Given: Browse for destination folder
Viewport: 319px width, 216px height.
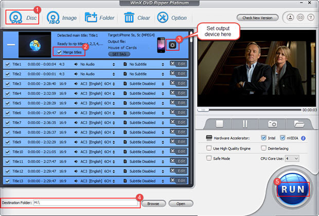Looking at the screenshot, I should pos(153,204).
